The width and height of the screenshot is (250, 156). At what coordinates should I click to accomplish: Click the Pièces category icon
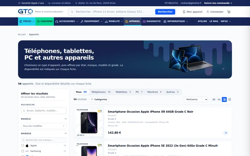pyautogui.click(x=21, y=21)
